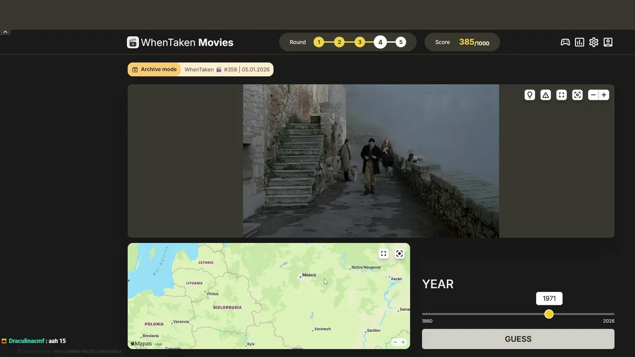Click the year slider yellow handle

pyautogui.click(x=549, y=314)
